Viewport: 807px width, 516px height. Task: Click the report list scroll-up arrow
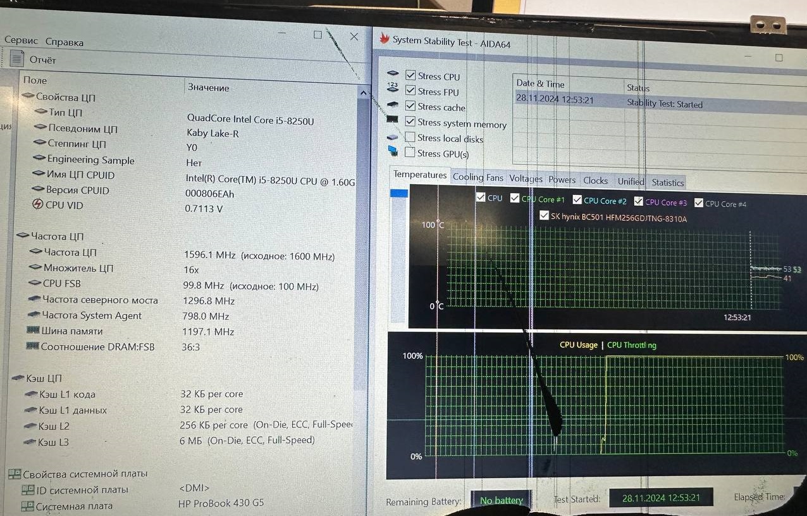(x=363, y=93)
